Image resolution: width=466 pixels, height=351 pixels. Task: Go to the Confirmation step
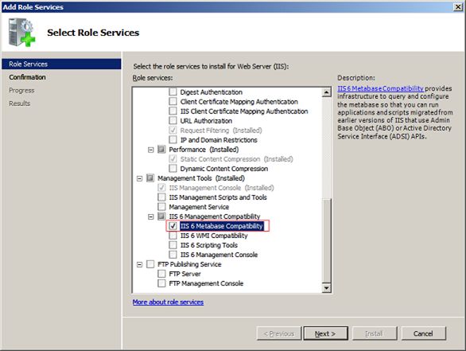27,77
